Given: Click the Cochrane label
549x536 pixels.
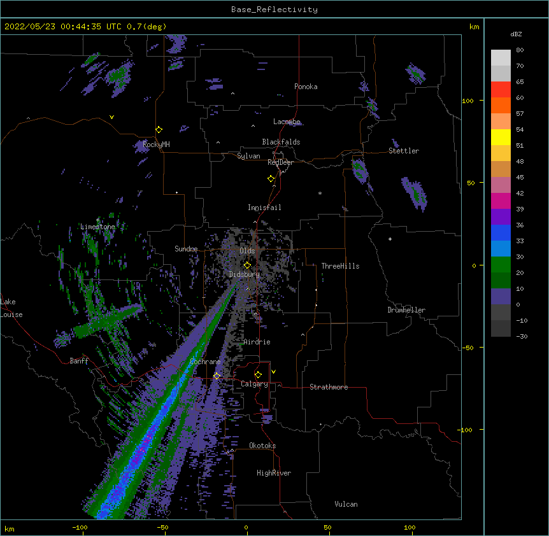Looking at the screenshot, I should click(205, 362).
